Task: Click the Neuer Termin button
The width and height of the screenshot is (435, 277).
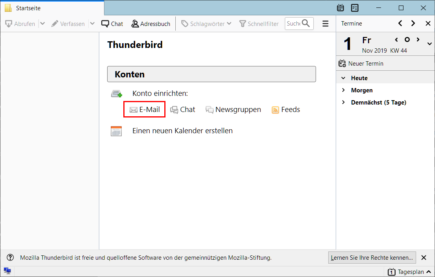Action: click(361, 64)
